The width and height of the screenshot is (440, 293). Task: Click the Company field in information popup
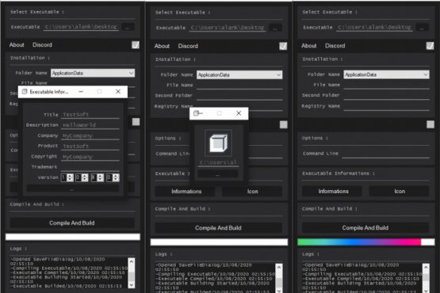[x=90, y=135]
